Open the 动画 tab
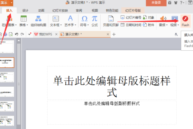This screenshot has width=193, height=129. (x=41, y=11)
